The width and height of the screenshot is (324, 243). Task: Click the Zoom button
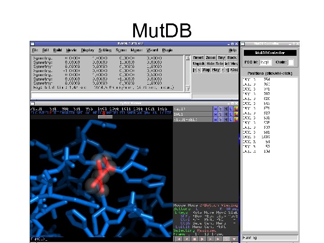pyautogui.click(x=211, y=58)
